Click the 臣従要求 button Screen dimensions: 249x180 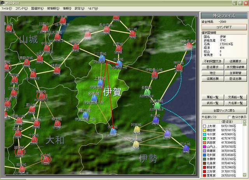(213, 67)
